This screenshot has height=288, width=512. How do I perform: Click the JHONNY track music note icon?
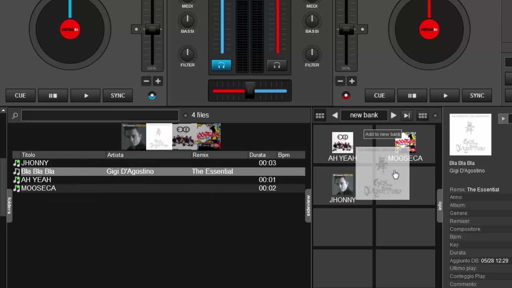[16, 163]
